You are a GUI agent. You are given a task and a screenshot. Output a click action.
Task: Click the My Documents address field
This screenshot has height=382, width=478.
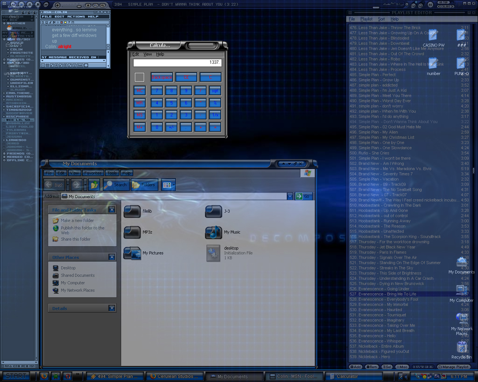(x=174, y=196)
